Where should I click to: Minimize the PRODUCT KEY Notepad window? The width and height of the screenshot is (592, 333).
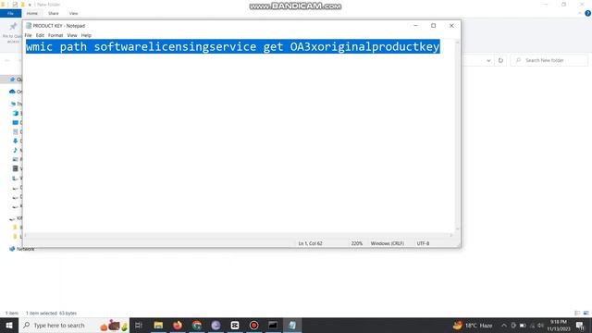click(415, 26)
